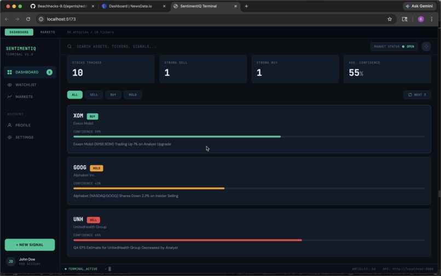Open the Settings gear icon
Image resolution: width=441 pixels, height=276 pixels.
9,137
